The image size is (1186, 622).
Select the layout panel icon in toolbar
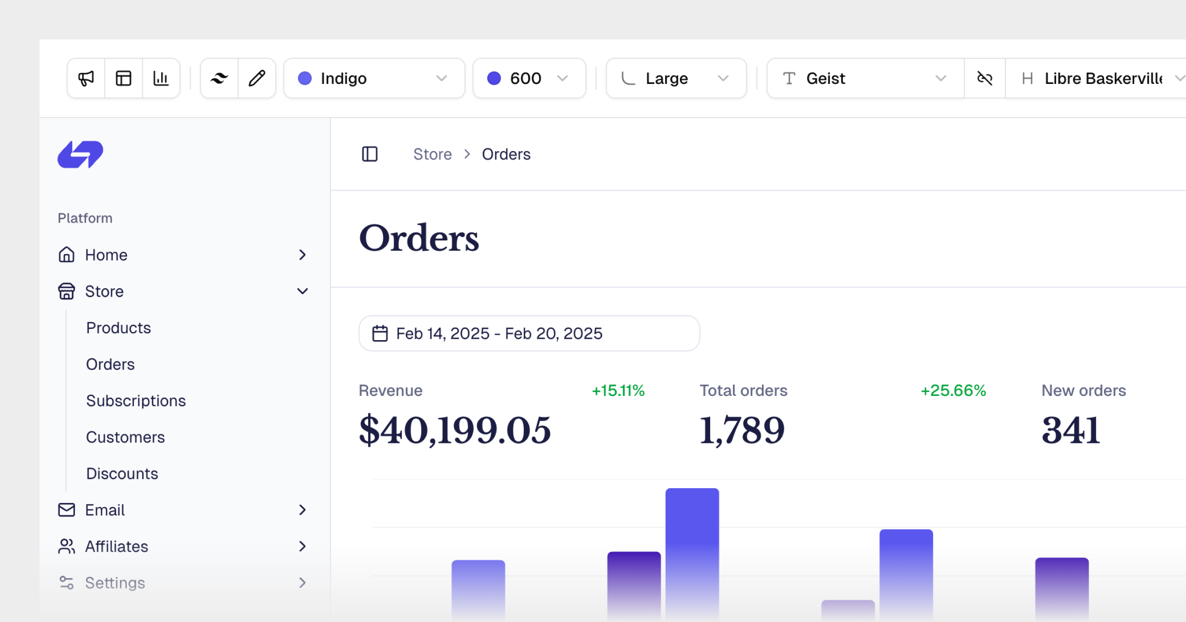point(124,78)
